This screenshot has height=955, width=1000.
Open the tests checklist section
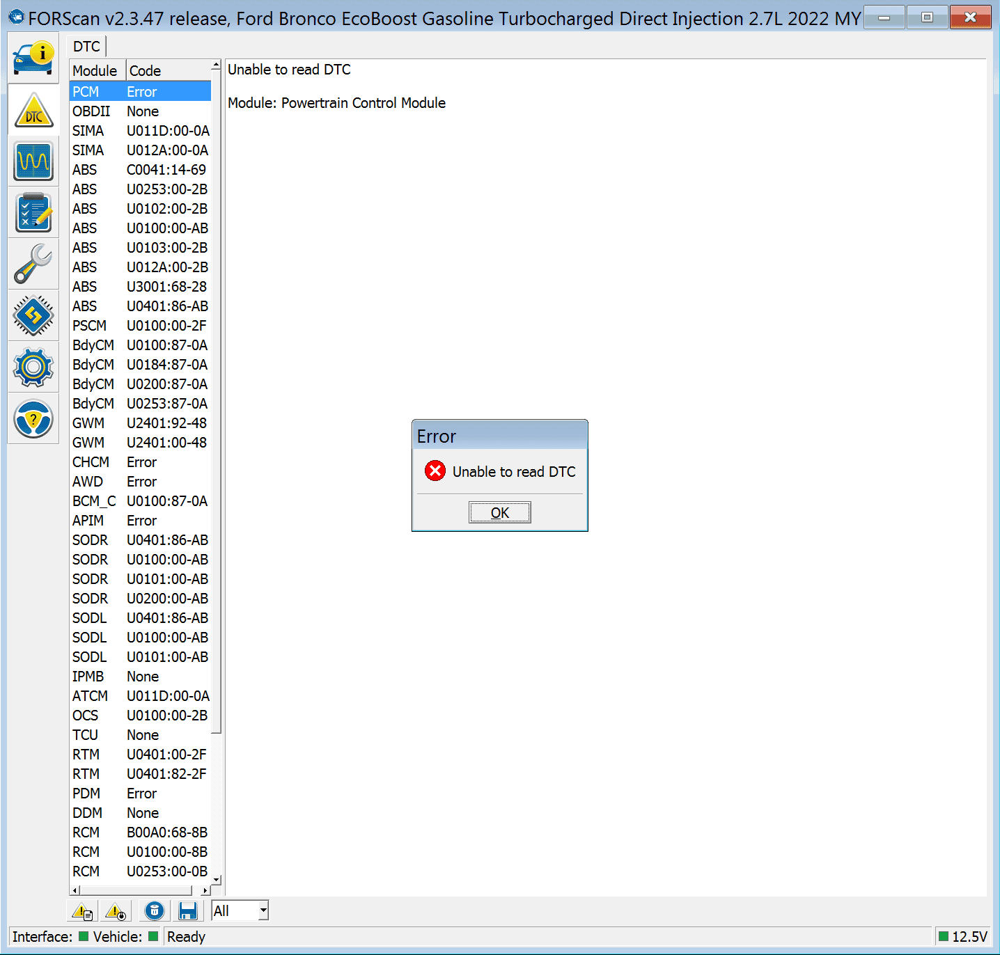[33, 213]
